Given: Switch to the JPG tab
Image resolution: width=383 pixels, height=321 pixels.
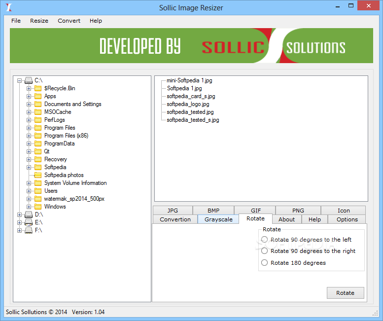Looking at the screenshot, I should click(x=173, y=211).
